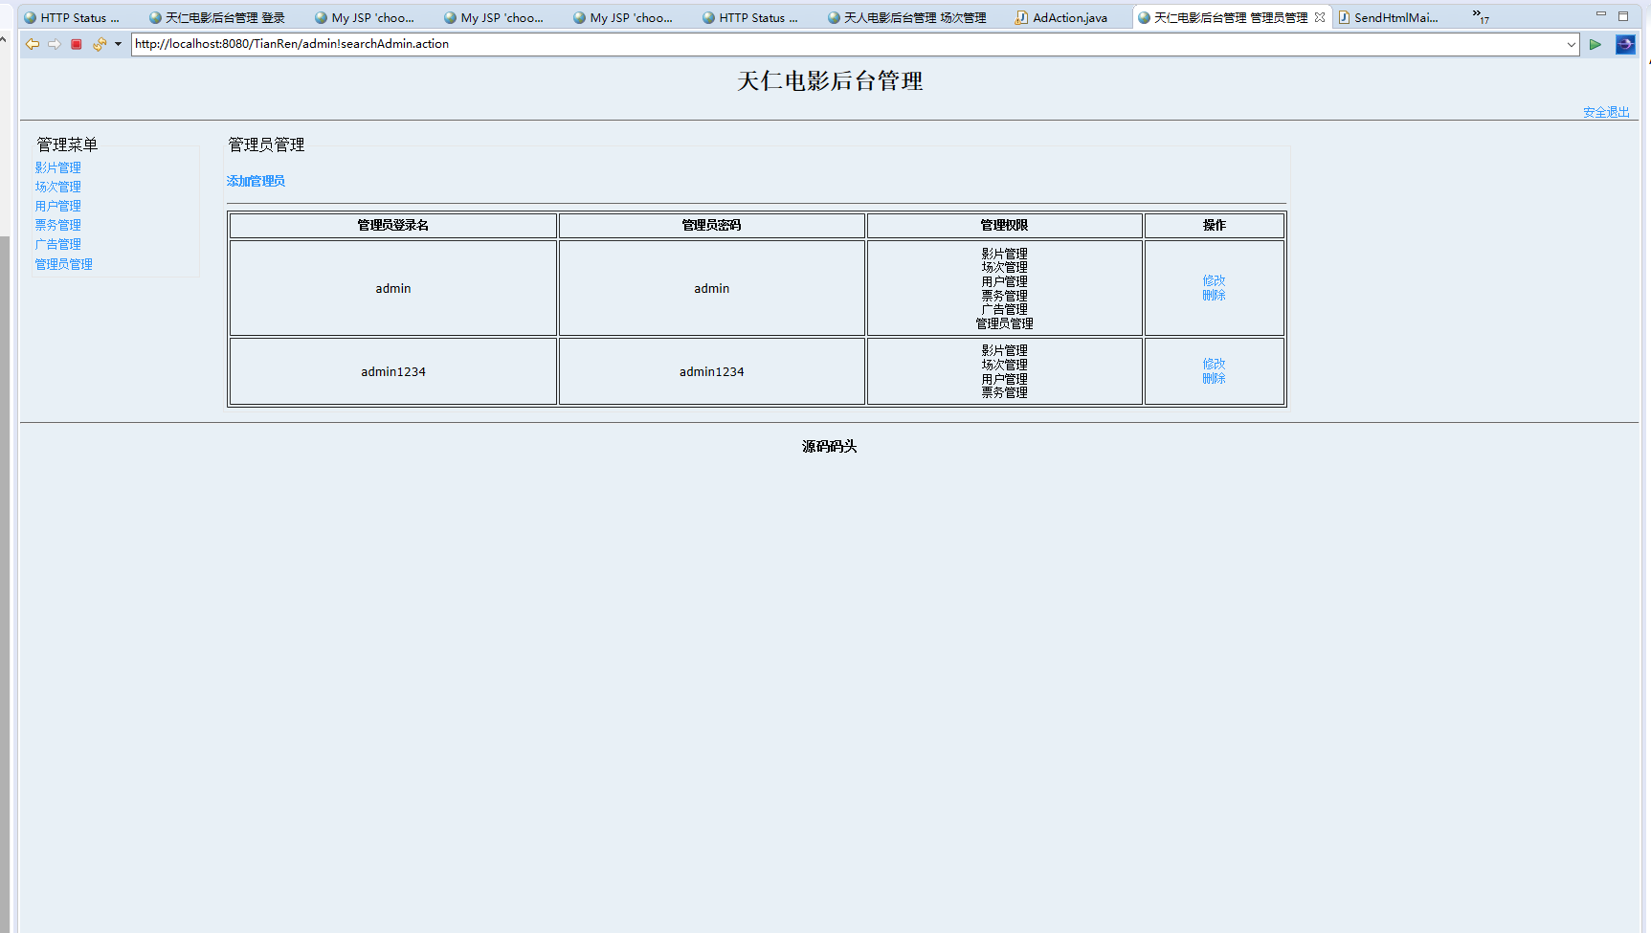The width and height of the screenshot is (1651, 933).
Task: Click 修改 in the admin row
Action: click(x=1214, y=281)
